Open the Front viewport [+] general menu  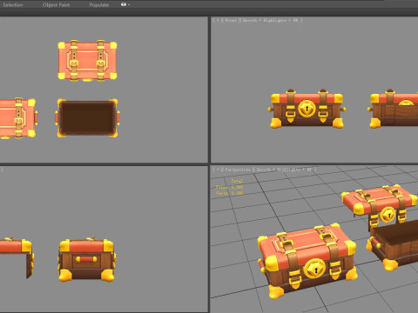(218, 20)
